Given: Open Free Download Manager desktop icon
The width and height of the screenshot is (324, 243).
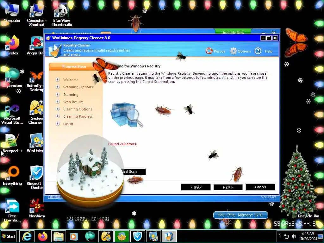Looking at the screenshot, I should [x=12, y=210].
